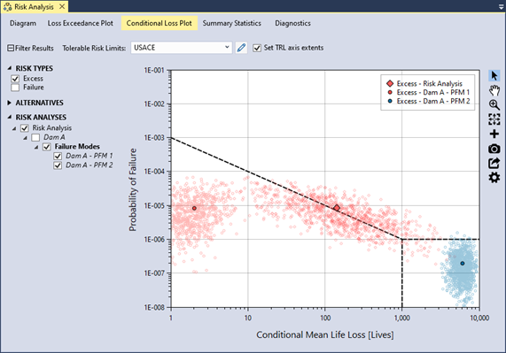Open the Loss Exceedance Plot tab

click(81, 23)
